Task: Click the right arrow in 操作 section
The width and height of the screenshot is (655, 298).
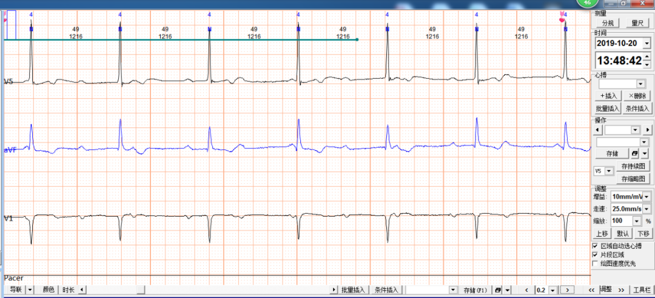Action: (x=648, y=130)
